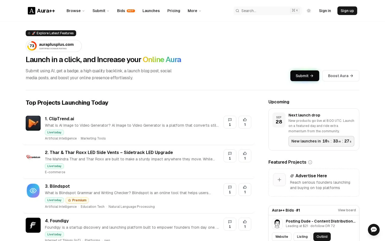Open comments for ClipTrend.ai

230,122
